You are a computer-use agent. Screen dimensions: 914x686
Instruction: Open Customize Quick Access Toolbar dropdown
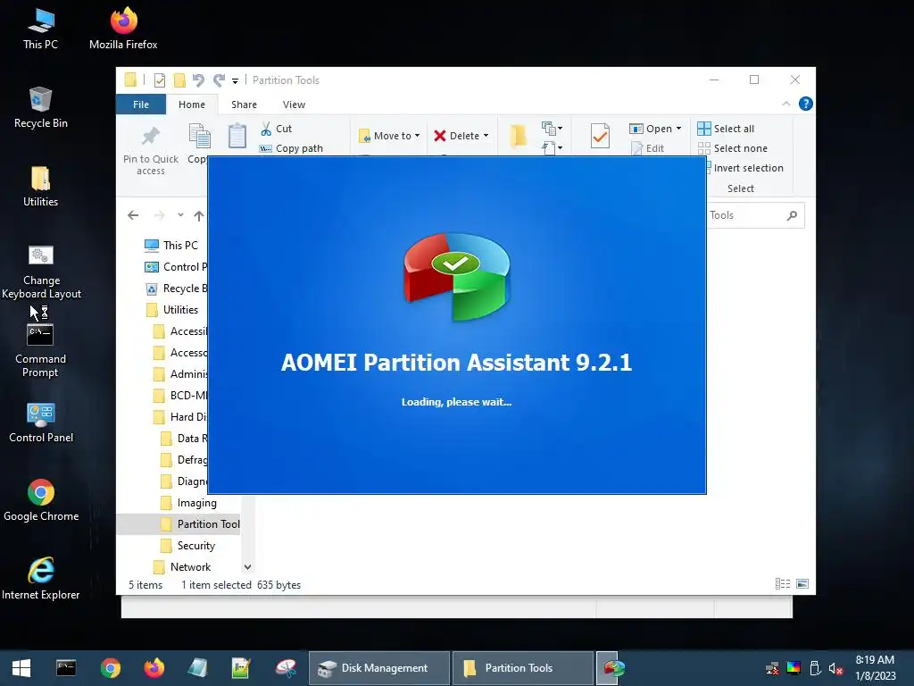pos(235,80)
